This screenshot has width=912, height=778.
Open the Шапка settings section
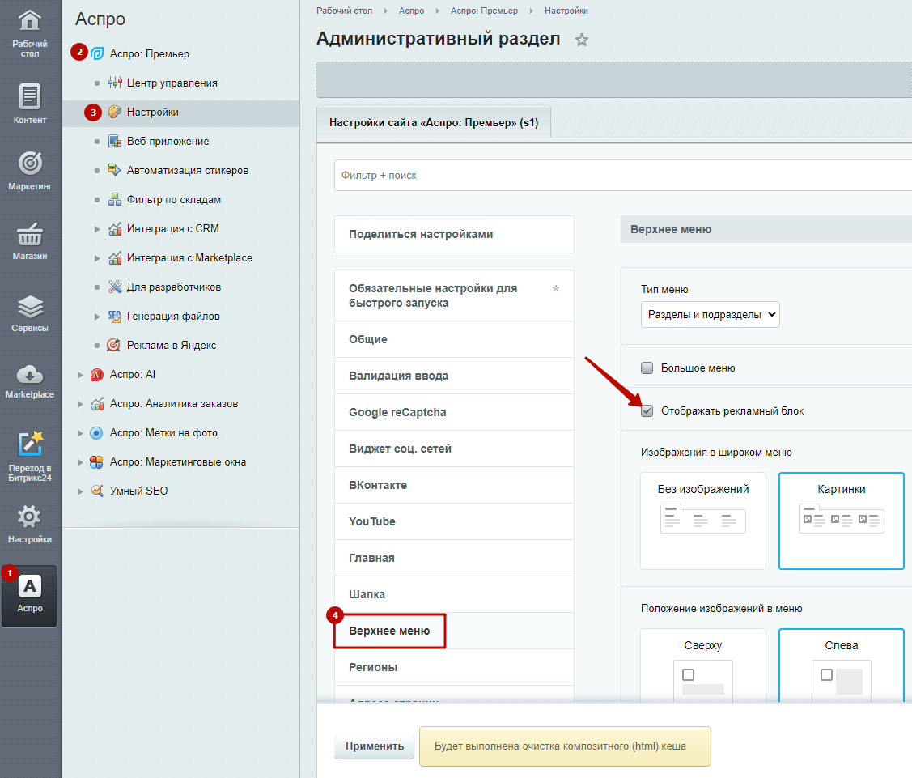pos(454,594)
